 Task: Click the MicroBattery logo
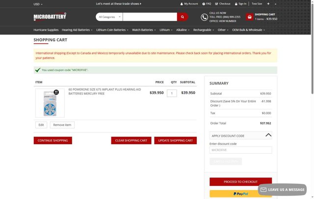click(x=50, y=17)
